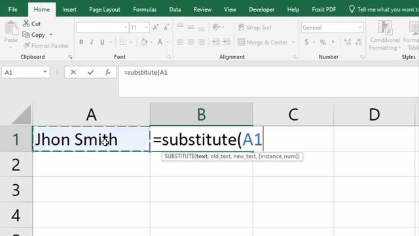Open Font group dialog launcher
The height and width of the screenshot is (236, 419).
coord(169,57)
